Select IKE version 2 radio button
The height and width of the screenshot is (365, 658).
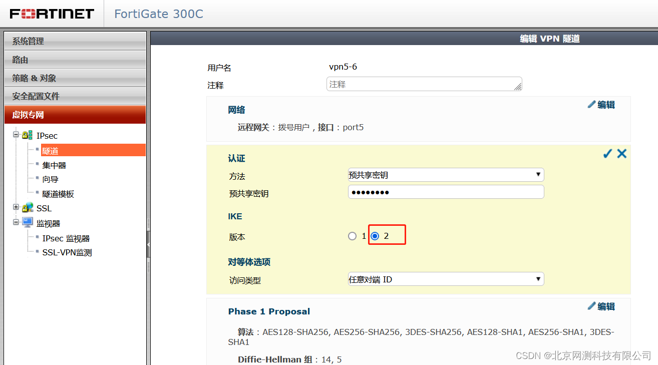coord(375,236)
